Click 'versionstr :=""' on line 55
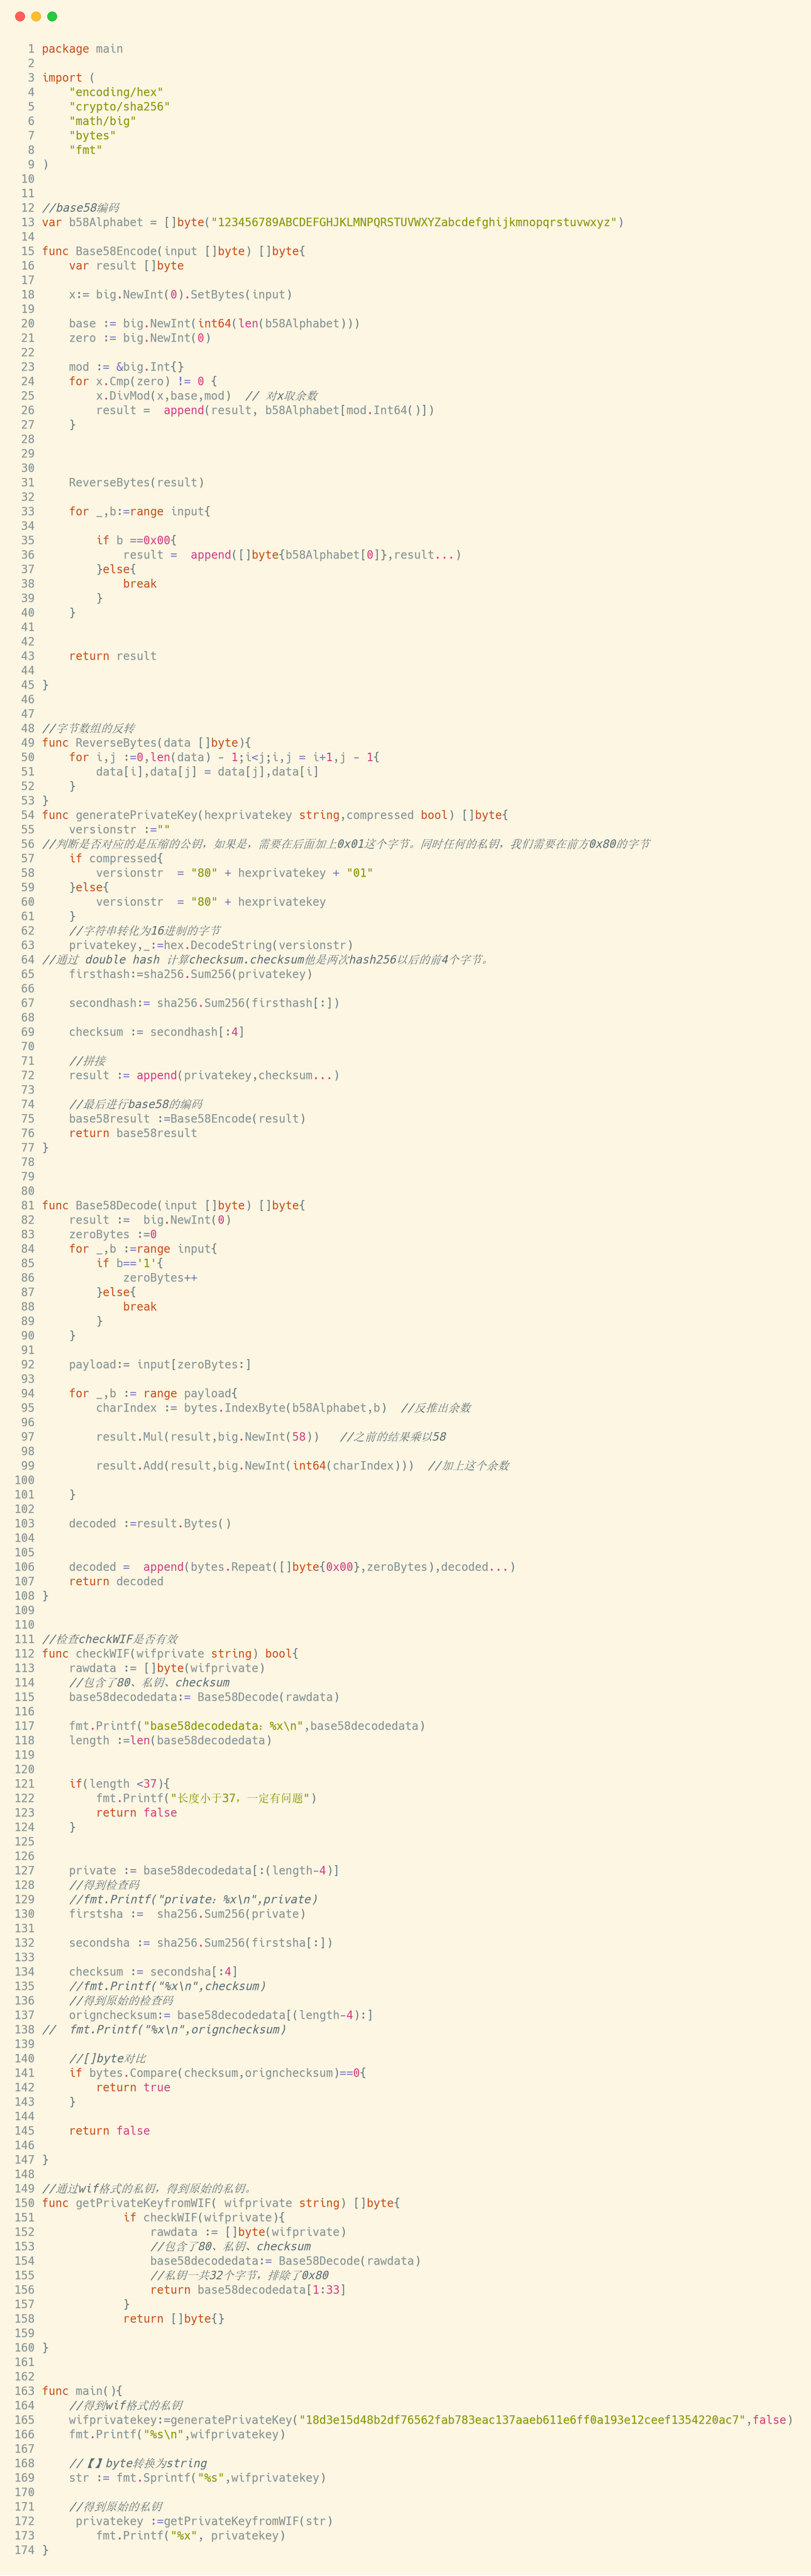This screenshot has height=2576, width=811. click(x=120, y=830)
